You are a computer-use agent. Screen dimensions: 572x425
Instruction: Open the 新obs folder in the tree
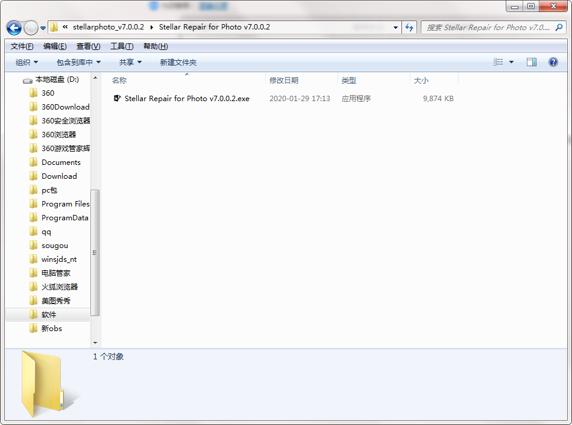coord(46,329)
